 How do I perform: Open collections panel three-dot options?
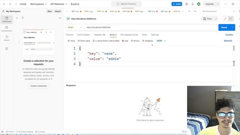click(x=60, y=18)
